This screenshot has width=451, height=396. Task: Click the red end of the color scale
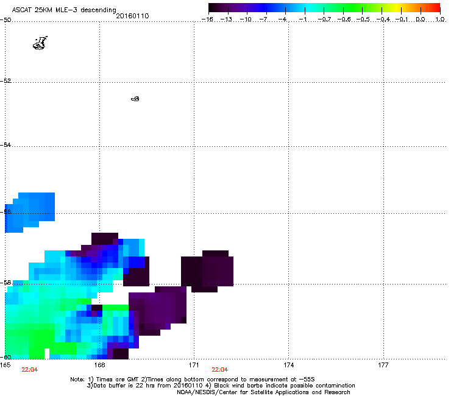pyautogui.click(x=436, y=7)
